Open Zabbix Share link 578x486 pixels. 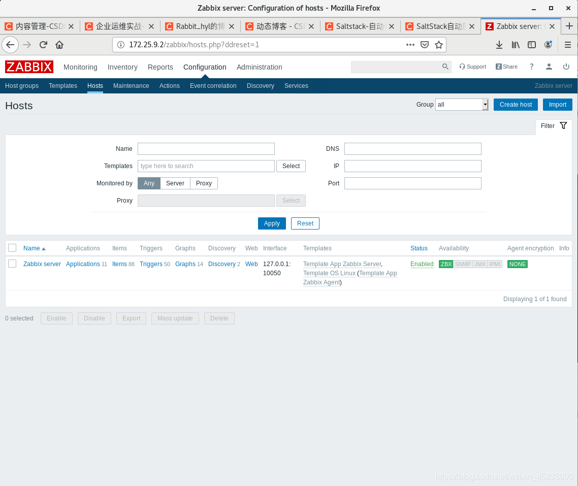point(506,67)
